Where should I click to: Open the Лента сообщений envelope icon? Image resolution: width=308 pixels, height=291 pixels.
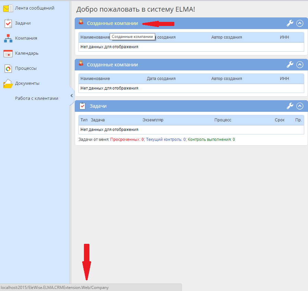[x=8, y=8]
